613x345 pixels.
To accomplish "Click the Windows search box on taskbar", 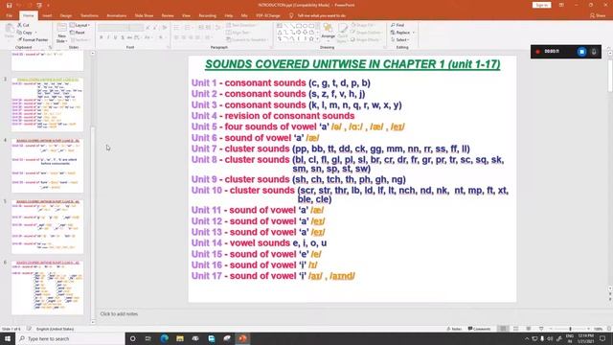I will pyautogui.click(x=70, y=338).
